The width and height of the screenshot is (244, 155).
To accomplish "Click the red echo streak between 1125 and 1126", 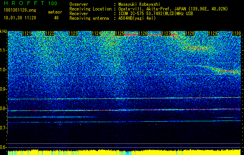I will click(x=131, y=34).
